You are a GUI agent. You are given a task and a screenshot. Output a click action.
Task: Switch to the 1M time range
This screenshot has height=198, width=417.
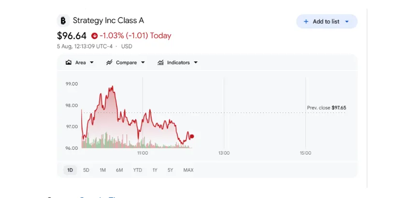tap(102, 170)
